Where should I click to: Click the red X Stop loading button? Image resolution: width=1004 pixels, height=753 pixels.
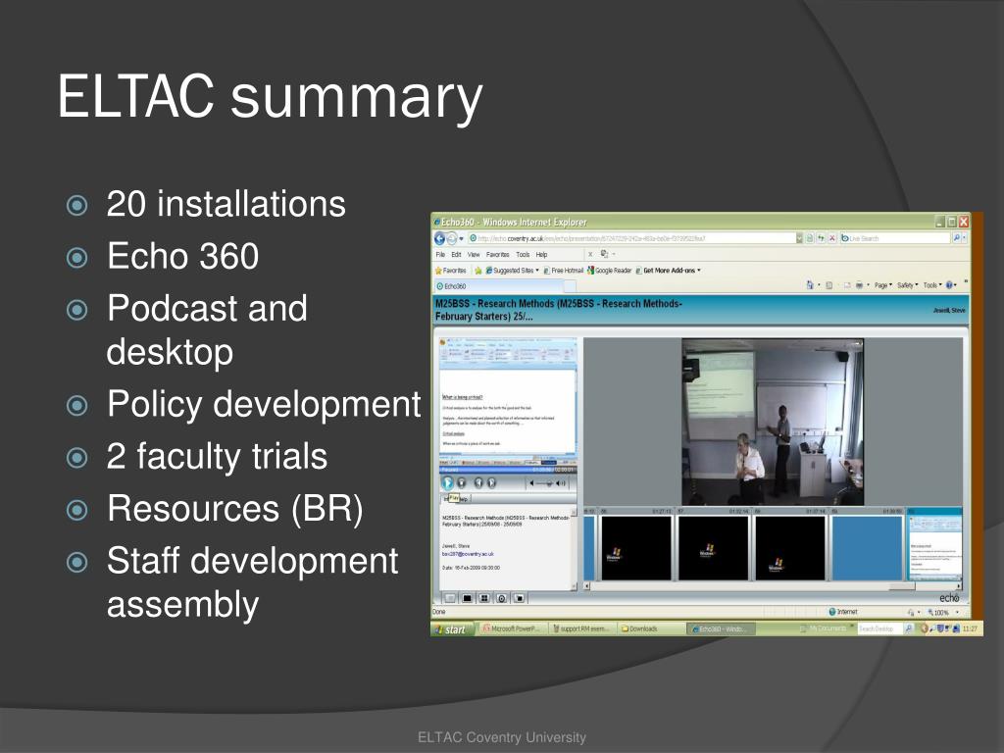click(x=832, y=238)
